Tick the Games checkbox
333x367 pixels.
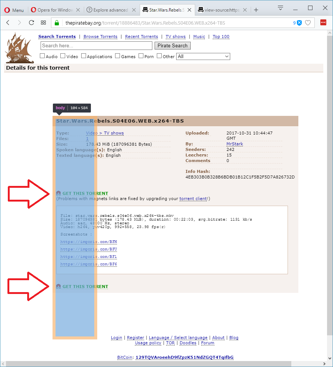[118, 56]
